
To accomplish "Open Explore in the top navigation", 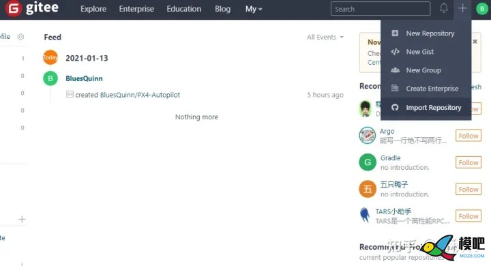I will click(93, 9).
